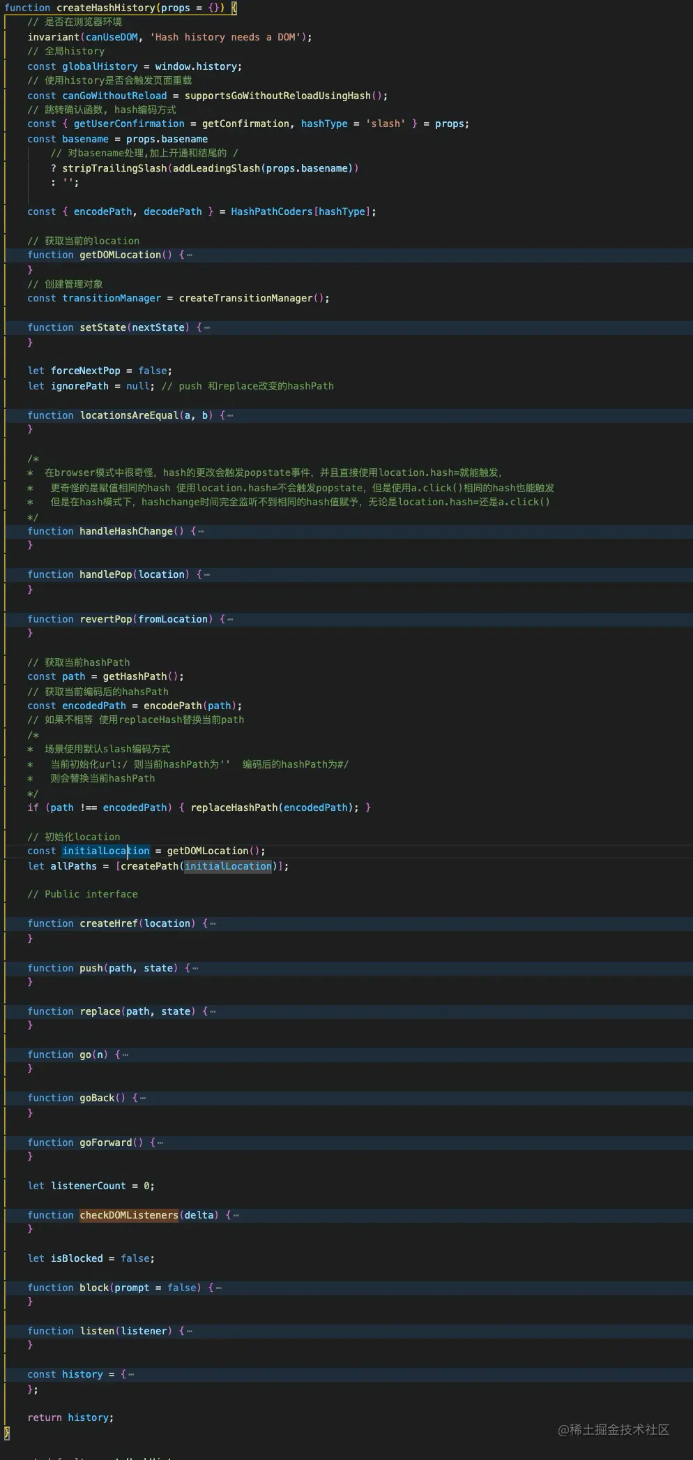
Task: Expand the folded history object ellipsis
Action: pyautogui.click(x=131, y=1374)
